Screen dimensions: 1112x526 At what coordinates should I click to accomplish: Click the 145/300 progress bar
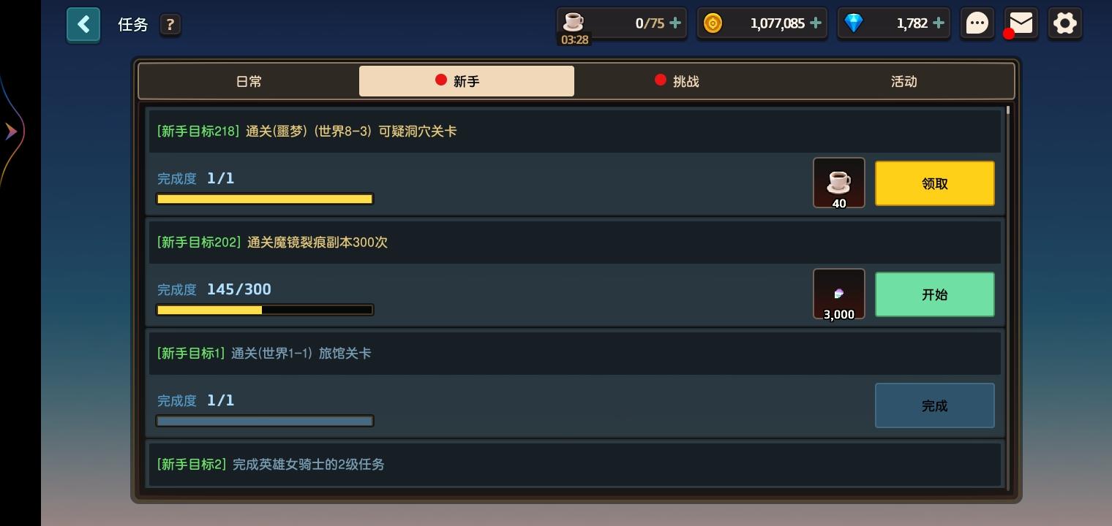tap(265, 310)
